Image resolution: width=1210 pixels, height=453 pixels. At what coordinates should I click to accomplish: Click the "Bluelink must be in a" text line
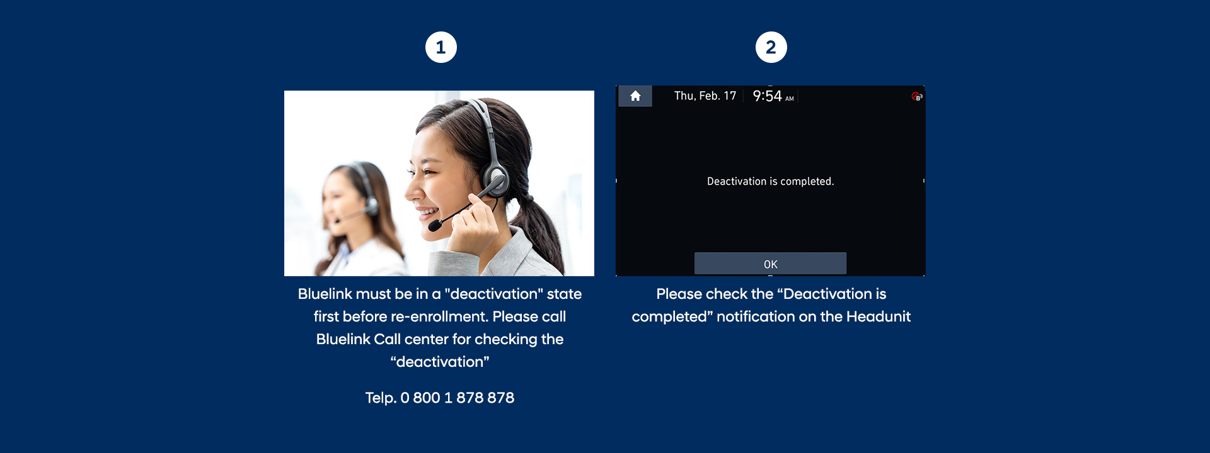point(440,294)
